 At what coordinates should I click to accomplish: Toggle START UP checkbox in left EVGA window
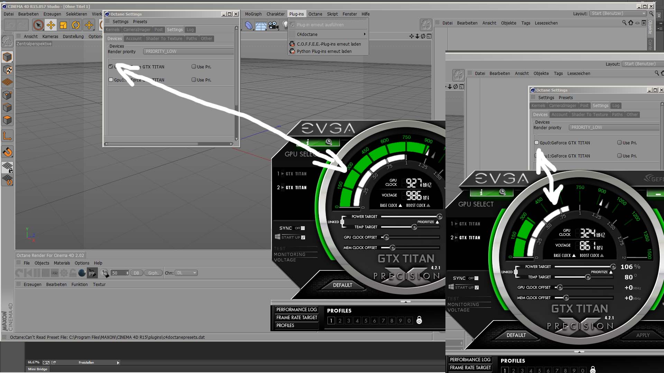coord(303,237)
